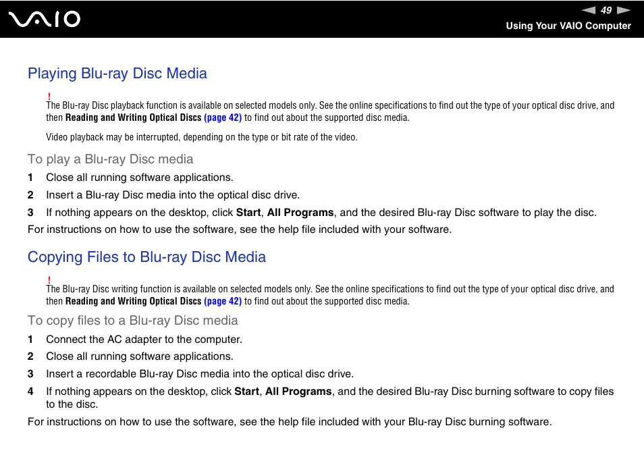Image resolution: width=644 pixels, height=455 pixels.
Task: Click 'Using Your VAIO Computer' header text
Action: [568, 26]
